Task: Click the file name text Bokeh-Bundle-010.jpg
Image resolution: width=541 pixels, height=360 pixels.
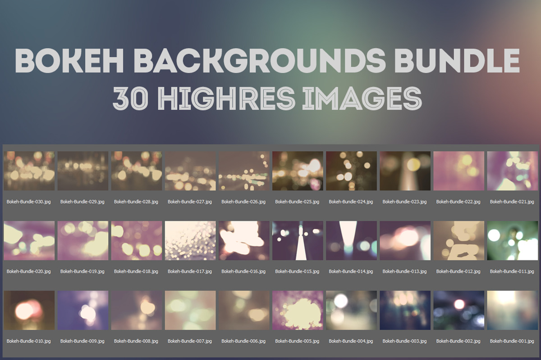Action: 29,342
